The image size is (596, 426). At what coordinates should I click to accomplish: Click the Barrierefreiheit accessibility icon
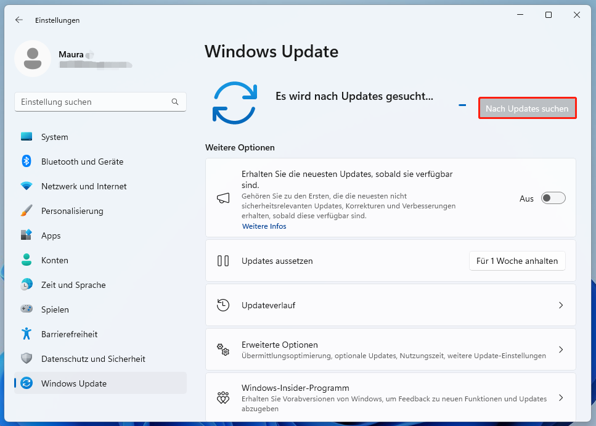26,334
